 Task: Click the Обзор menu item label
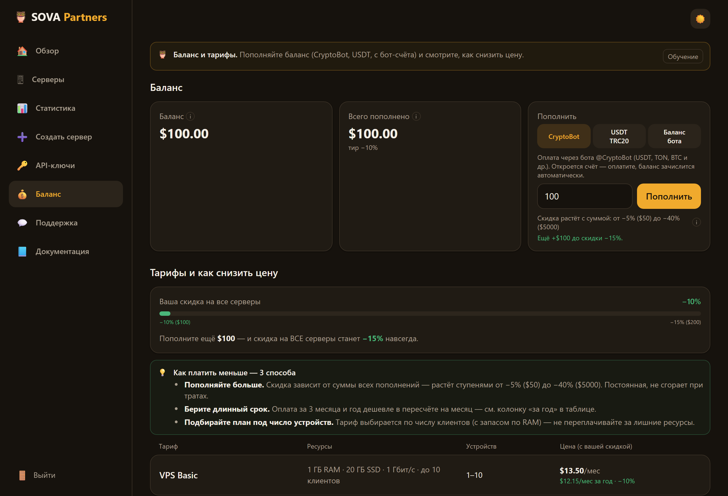click(x=47, y=51)
